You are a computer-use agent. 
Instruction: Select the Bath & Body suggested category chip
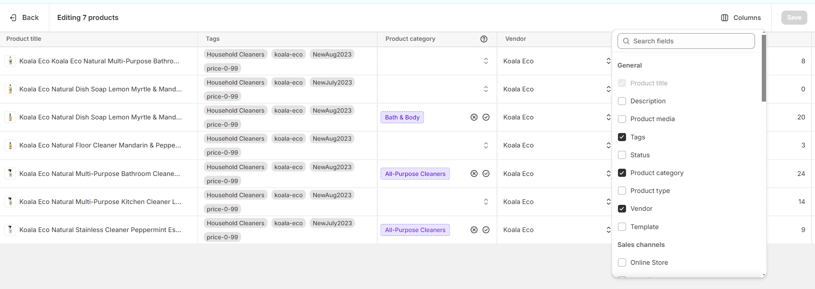click(x=402, y=117)
